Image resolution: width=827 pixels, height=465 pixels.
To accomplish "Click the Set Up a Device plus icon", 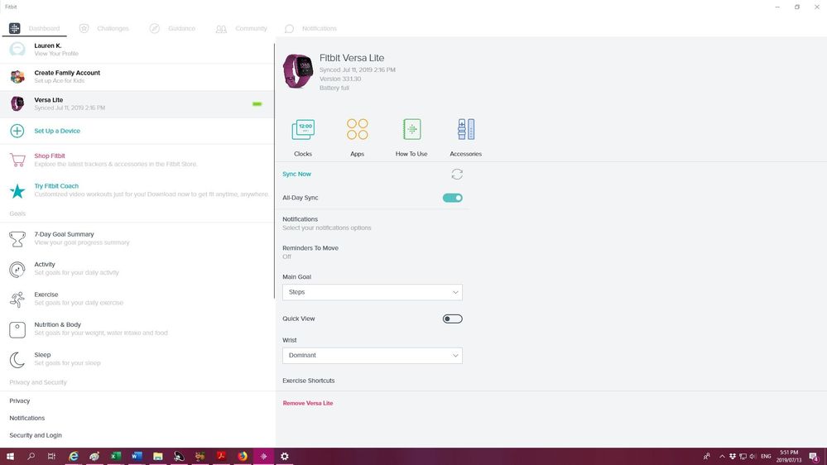I will pos(17,131).
